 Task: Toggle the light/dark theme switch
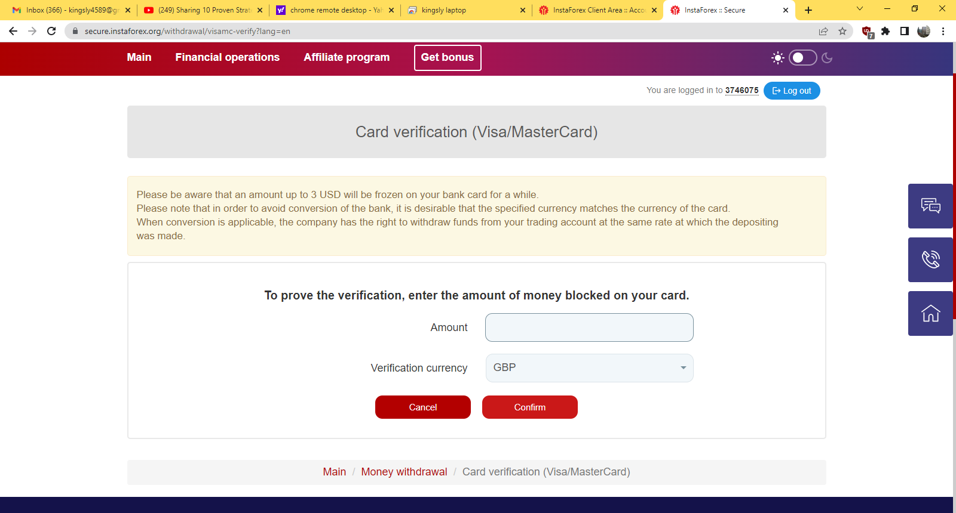802,58
